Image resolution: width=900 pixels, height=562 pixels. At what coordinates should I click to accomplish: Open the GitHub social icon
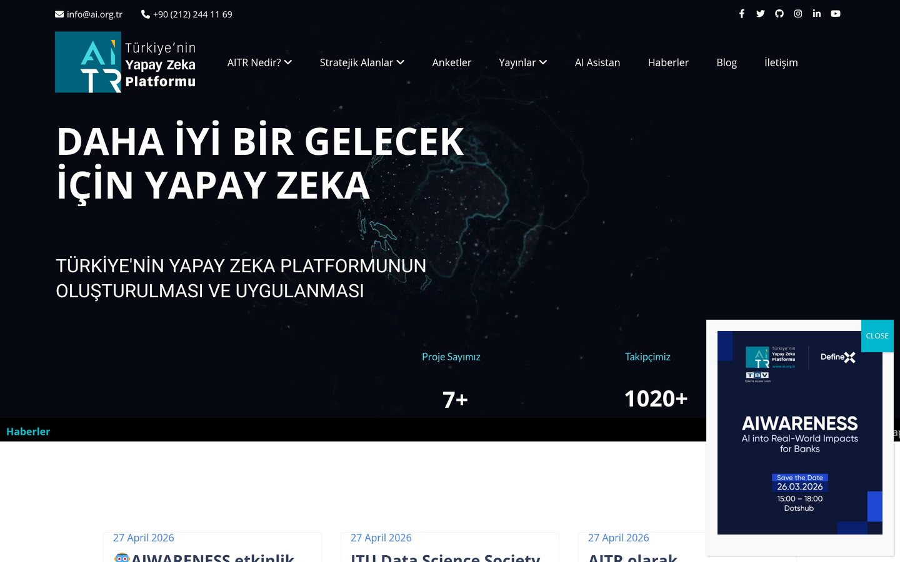tap(779, 14)
